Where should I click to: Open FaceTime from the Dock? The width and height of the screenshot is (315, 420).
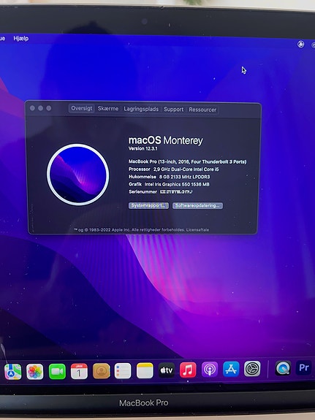57,371
